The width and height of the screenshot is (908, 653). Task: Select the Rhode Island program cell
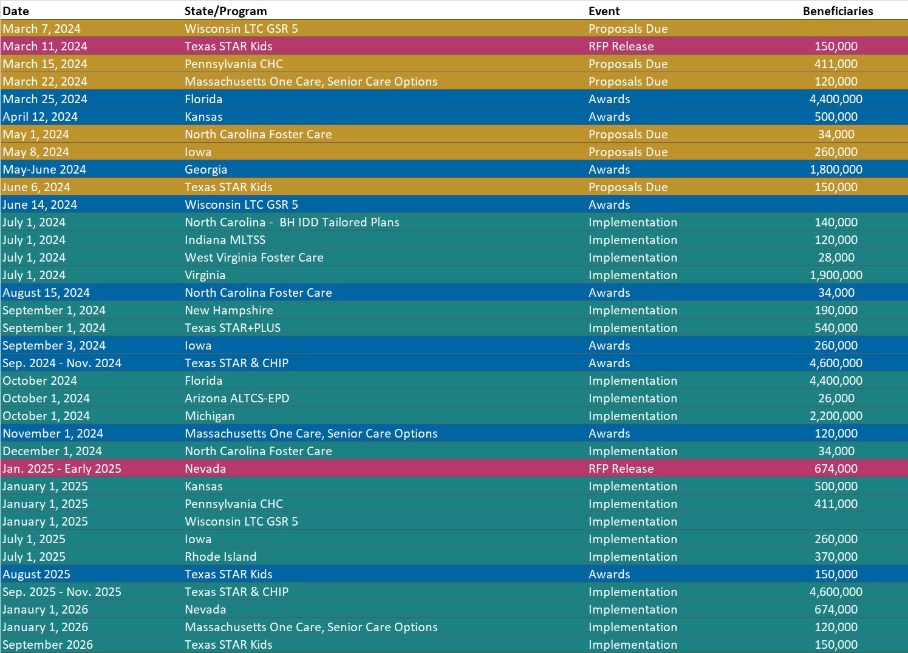[220, 557]
